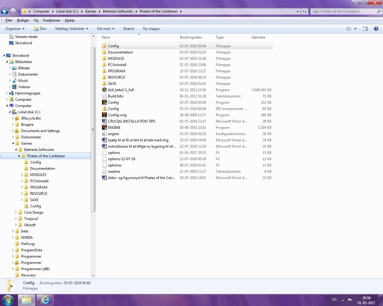The image size is (383, 306).
Task: Expand the PROGRAM folder in tree
Action: [x=22, y=187]
